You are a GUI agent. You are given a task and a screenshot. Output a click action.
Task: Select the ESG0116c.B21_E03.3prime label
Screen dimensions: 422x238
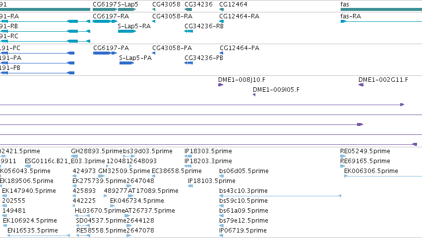point(65,161)
